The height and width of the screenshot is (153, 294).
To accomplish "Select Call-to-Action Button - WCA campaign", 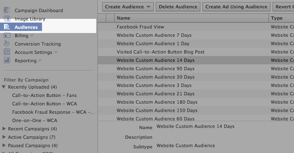I will click(x=45, y=104).
